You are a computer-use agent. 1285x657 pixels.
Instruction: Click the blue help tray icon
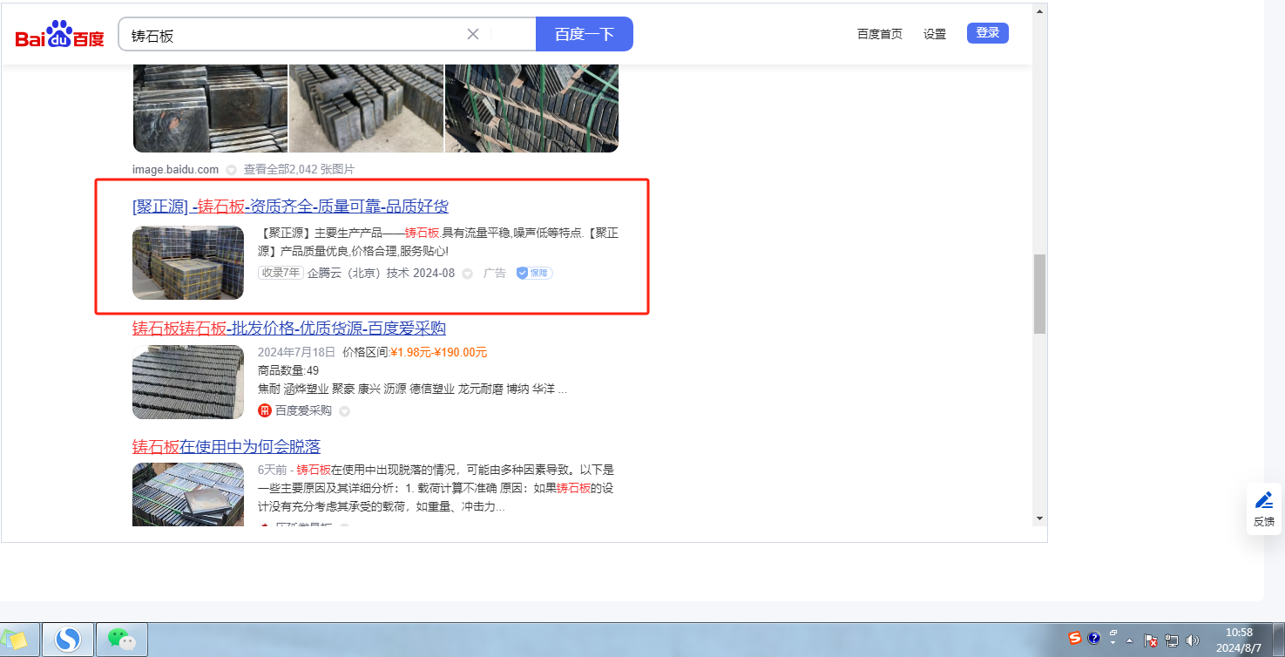click(x=1094, y=638)
